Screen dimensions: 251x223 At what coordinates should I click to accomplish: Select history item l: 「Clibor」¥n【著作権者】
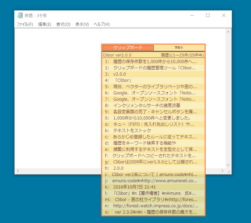click(153, 193)
